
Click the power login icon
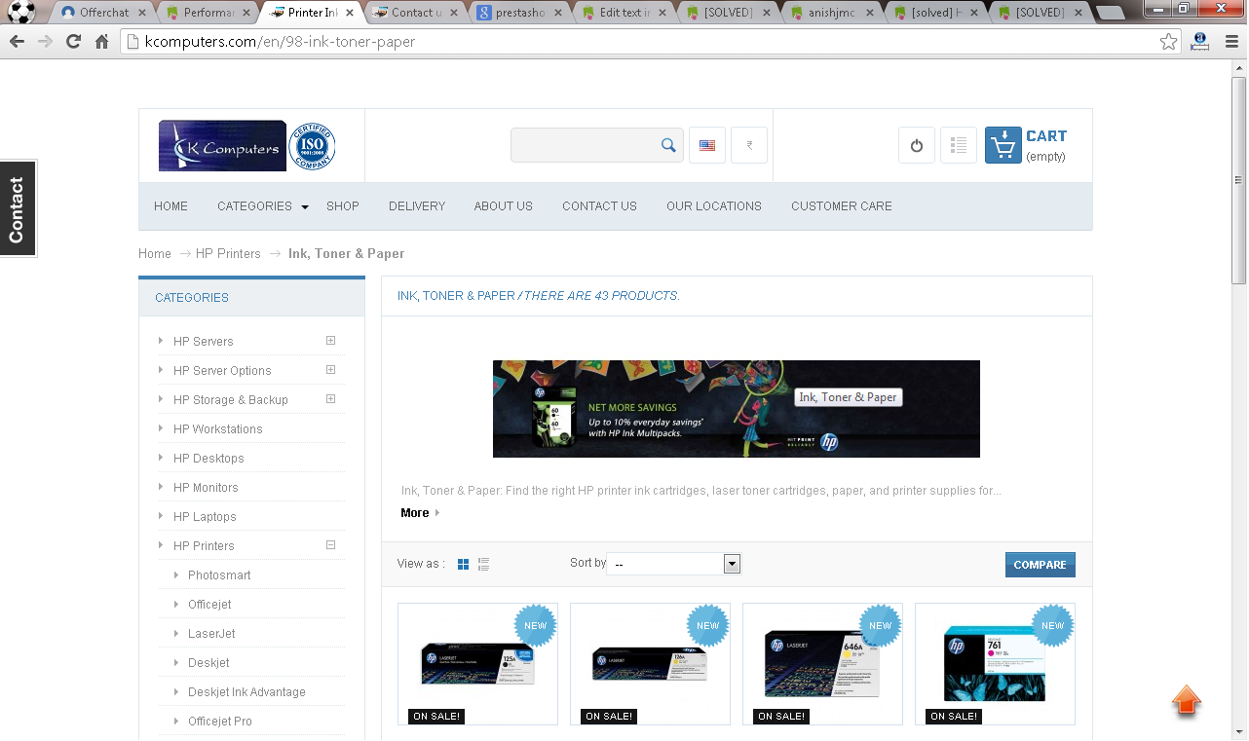[x=917, y=145]
